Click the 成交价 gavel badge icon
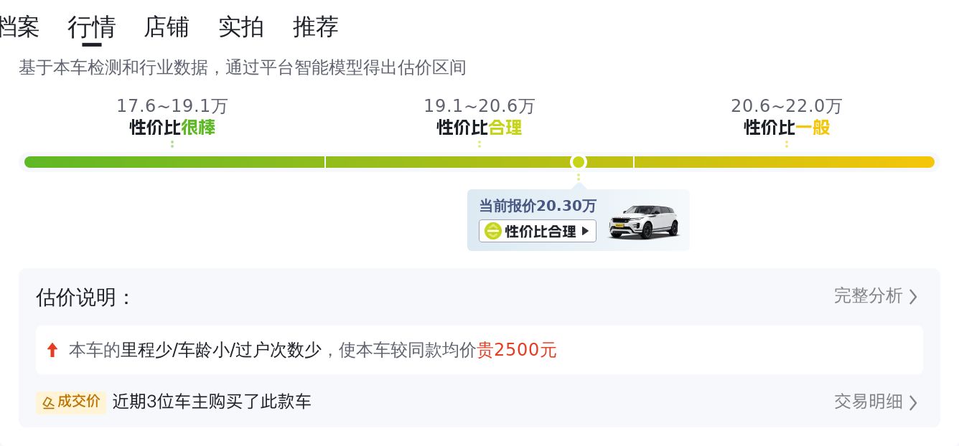This screenshot has height=446, width=959. point(48,402)
